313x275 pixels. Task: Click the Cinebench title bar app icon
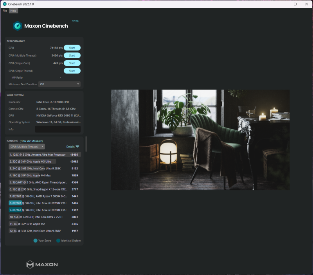point(5,4)
